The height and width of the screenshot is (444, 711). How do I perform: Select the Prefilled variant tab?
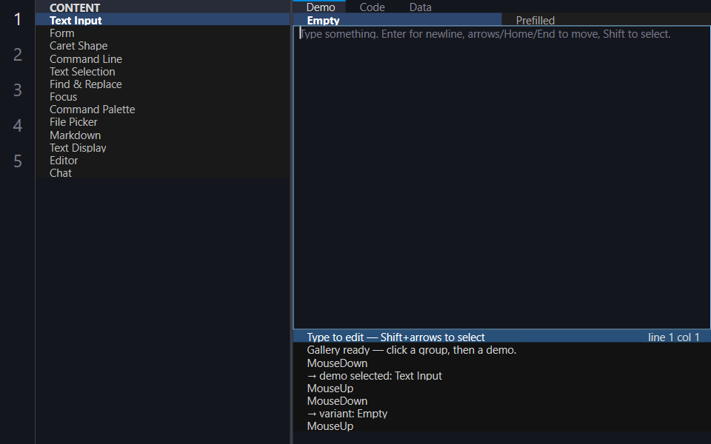(607, 20)
